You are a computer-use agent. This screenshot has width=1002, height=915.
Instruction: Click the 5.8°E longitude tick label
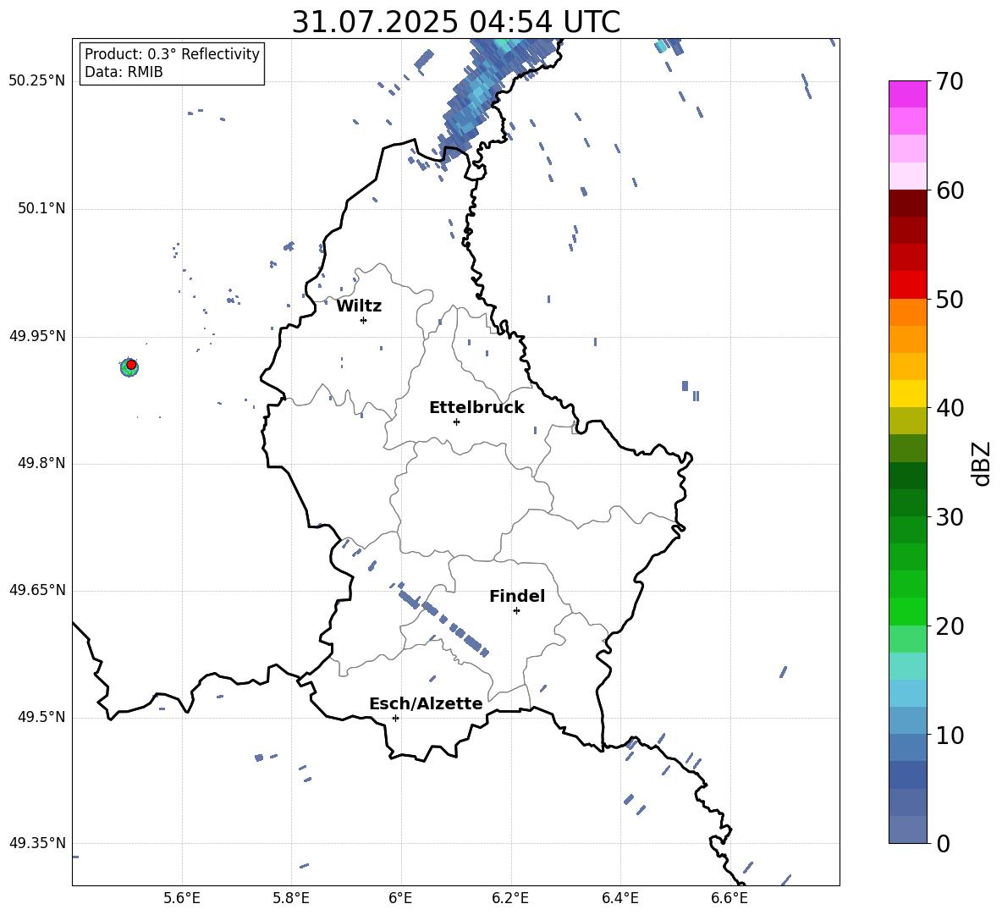[291, 898]
